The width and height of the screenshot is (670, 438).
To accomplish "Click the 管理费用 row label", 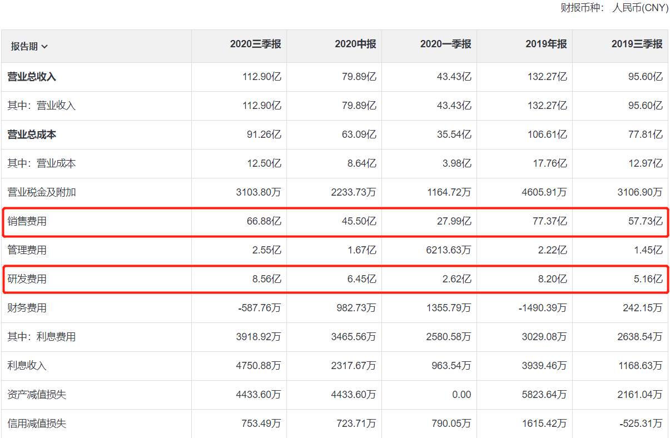I will click(27, 250).
